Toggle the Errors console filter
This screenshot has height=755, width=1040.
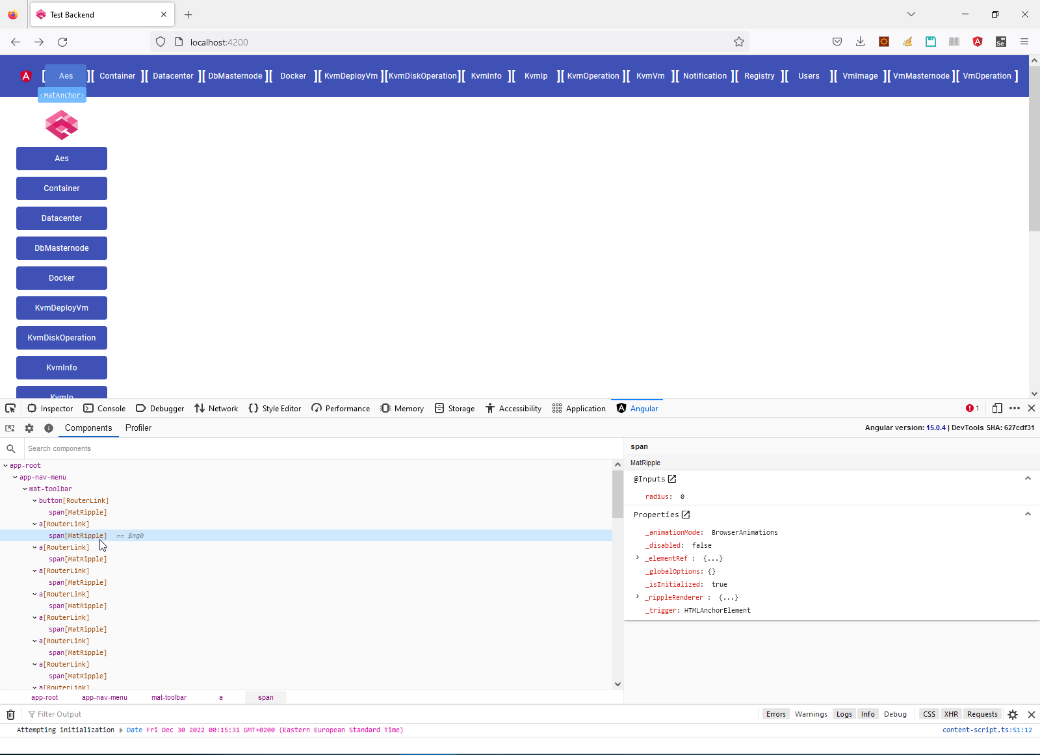pos(776,714)
